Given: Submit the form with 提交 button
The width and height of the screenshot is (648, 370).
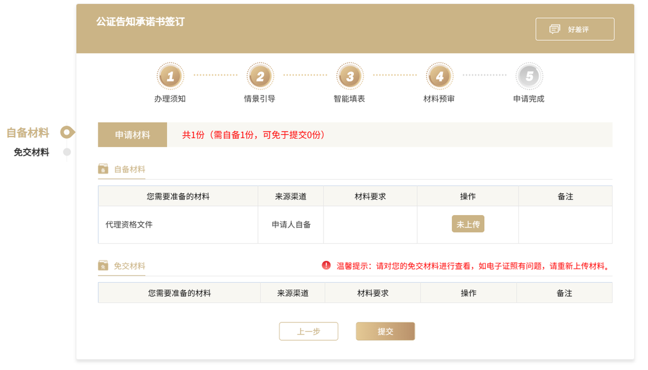Looking at the screenshot, I should [x=385, y=332].
